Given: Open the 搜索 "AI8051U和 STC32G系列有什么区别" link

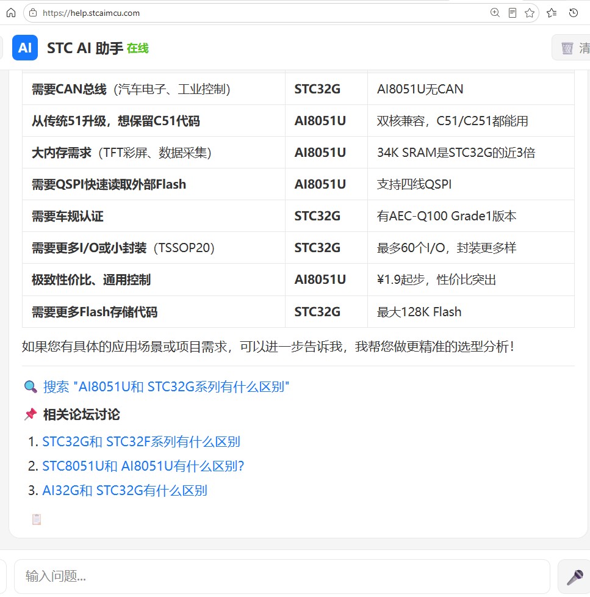Looking at the screenshot, I should coord(167,387).
